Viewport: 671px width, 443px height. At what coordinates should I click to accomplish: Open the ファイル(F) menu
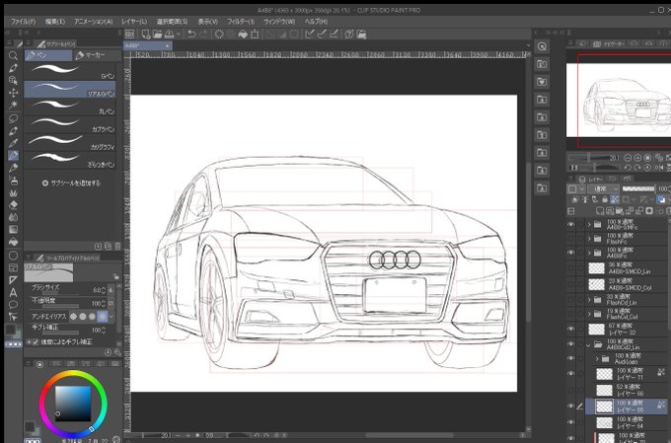(23, 21)
